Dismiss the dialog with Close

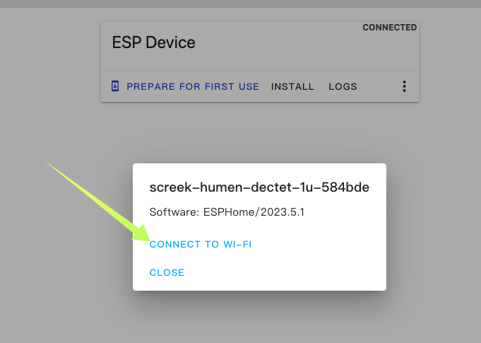(167, 273)
